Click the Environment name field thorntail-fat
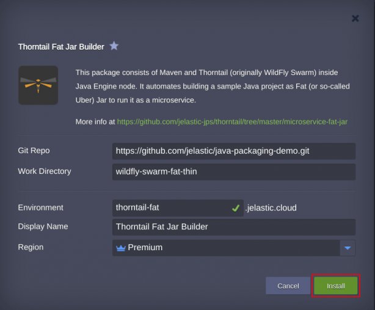This screenshot has height=310, width=375. tap(178, 207)
